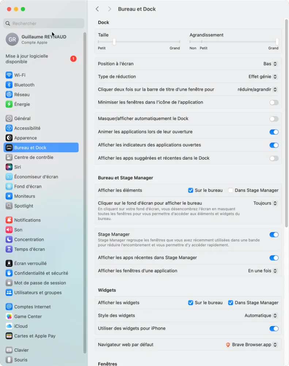
Task: Toggle Masquer/afficher automatiquement le Dock
Action: click(x=274, y=119)
